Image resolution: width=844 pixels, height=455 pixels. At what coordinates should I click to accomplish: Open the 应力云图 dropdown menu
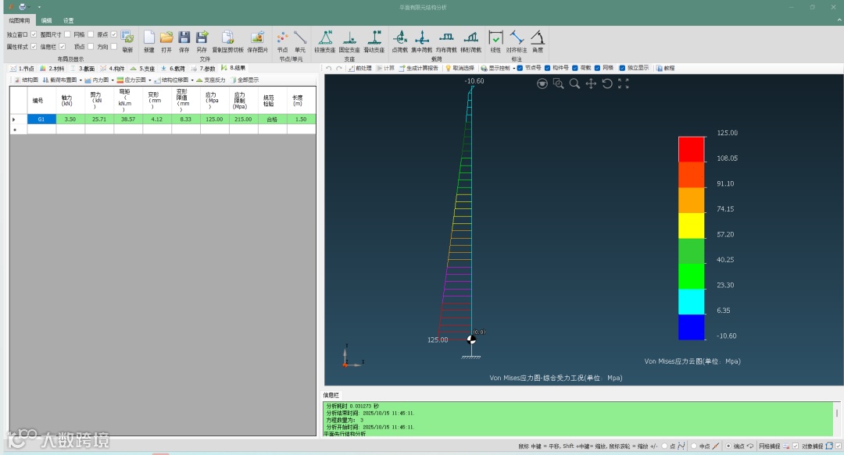coord(134,80)
